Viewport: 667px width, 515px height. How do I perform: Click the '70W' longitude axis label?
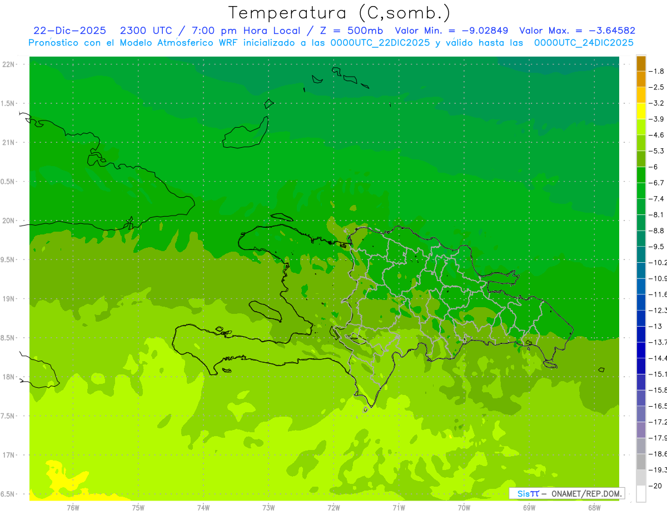[464, 508]
